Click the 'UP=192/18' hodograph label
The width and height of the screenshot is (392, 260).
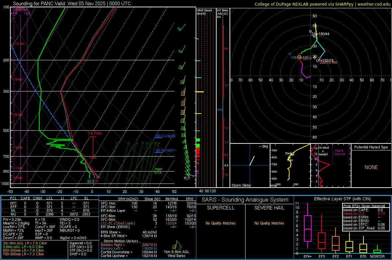325,61
